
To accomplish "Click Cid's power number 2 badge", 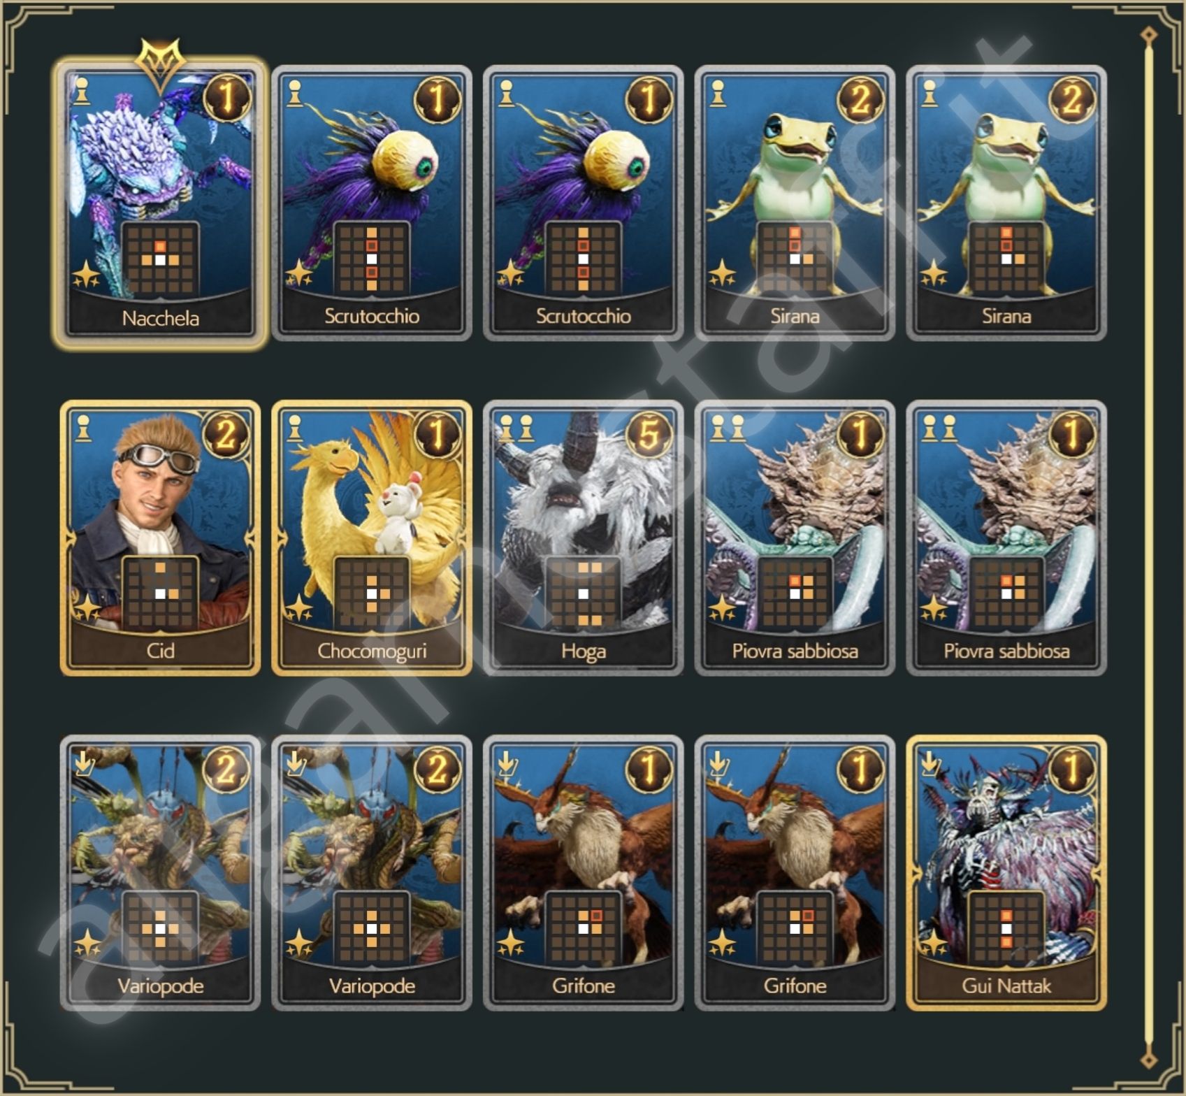I will tap(226, 435).
